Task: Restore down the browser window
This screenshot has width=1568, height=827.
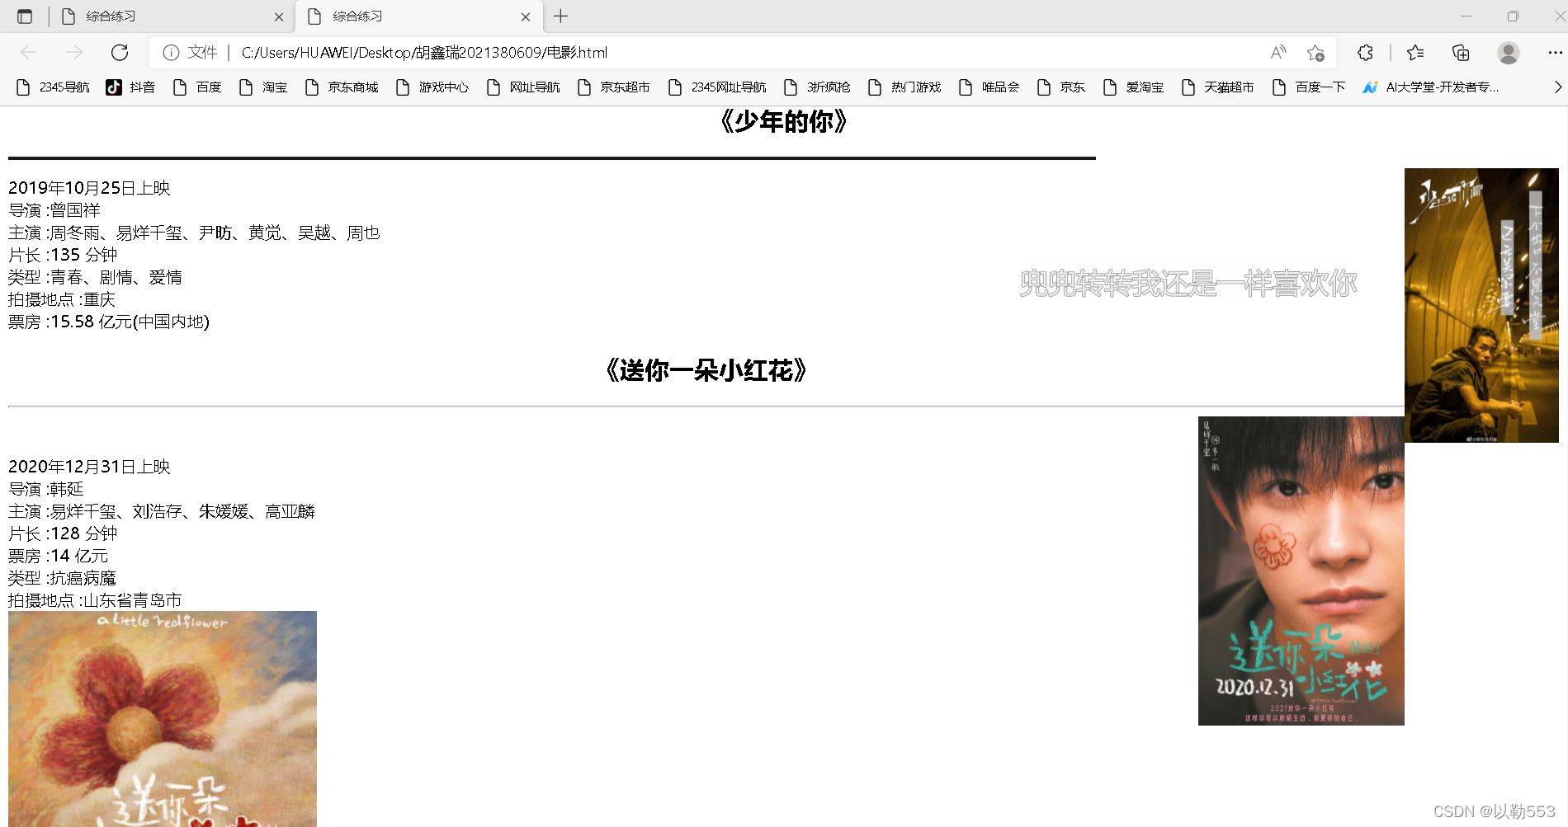Action: tap(1513, 16)
